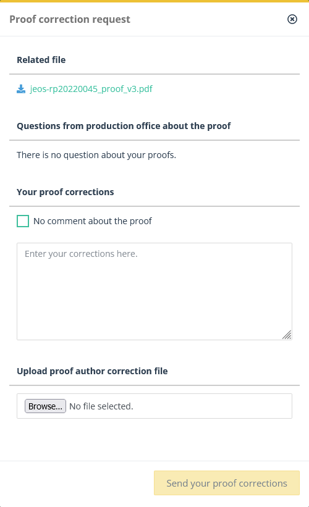Focus the Enter your corrections text area
This screenshot has height=507, width=309.
(x=154, y=291)
